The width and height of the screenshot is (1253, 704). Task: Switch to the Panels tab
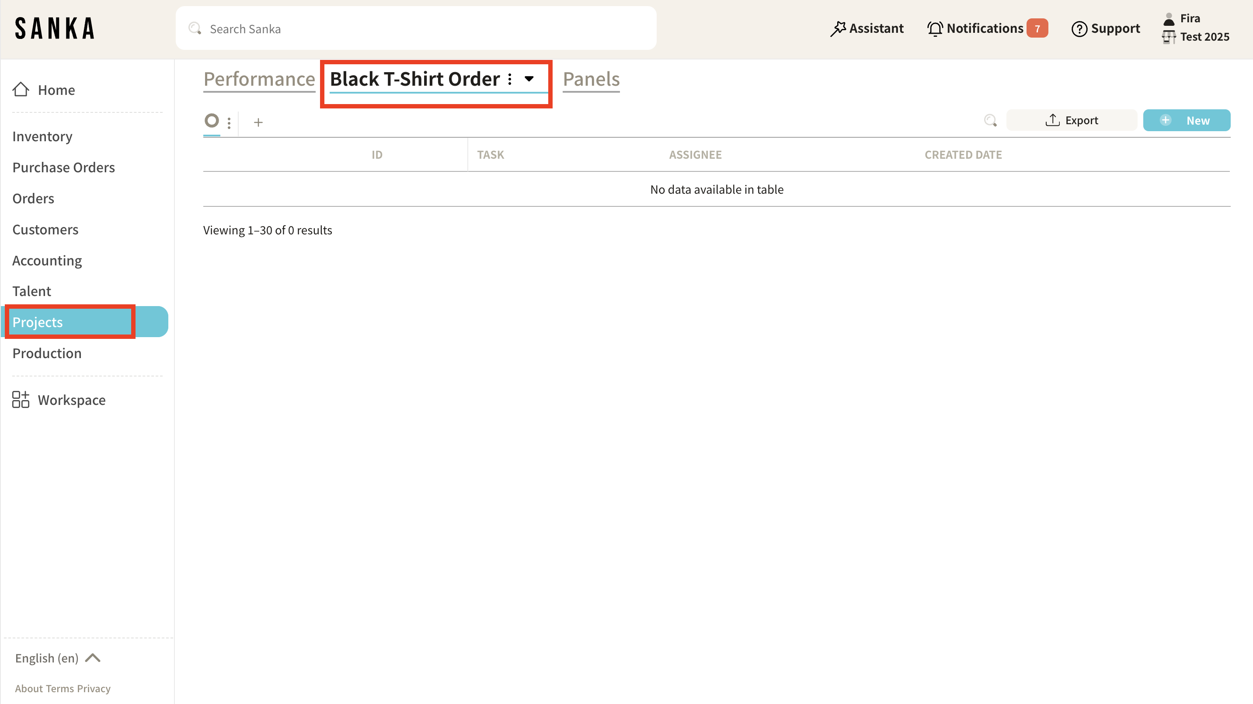(591, 79)
